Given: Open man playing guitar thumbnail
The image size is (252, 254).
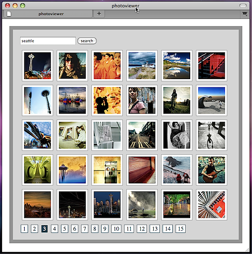Looking at the screenshot, I should (x=212, y=170).
